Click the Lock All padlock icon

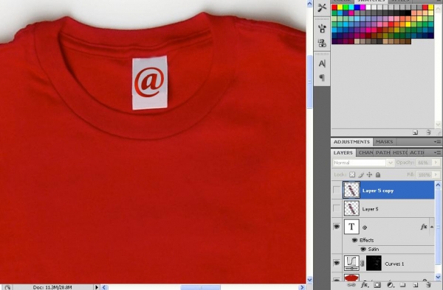tap(378, 175)
